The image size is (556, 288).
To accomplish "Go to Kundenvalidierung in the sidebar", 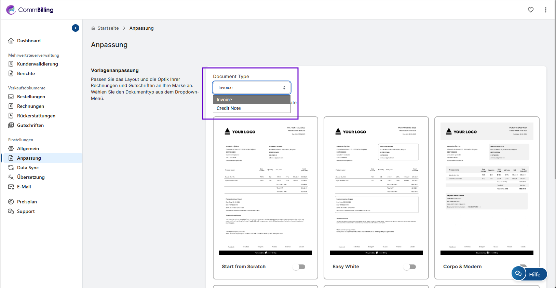I will pyautogui.click(x=37, y=64).
